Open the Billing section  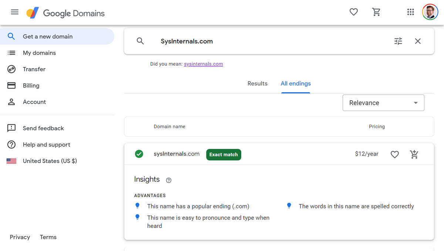pos(57,86)
